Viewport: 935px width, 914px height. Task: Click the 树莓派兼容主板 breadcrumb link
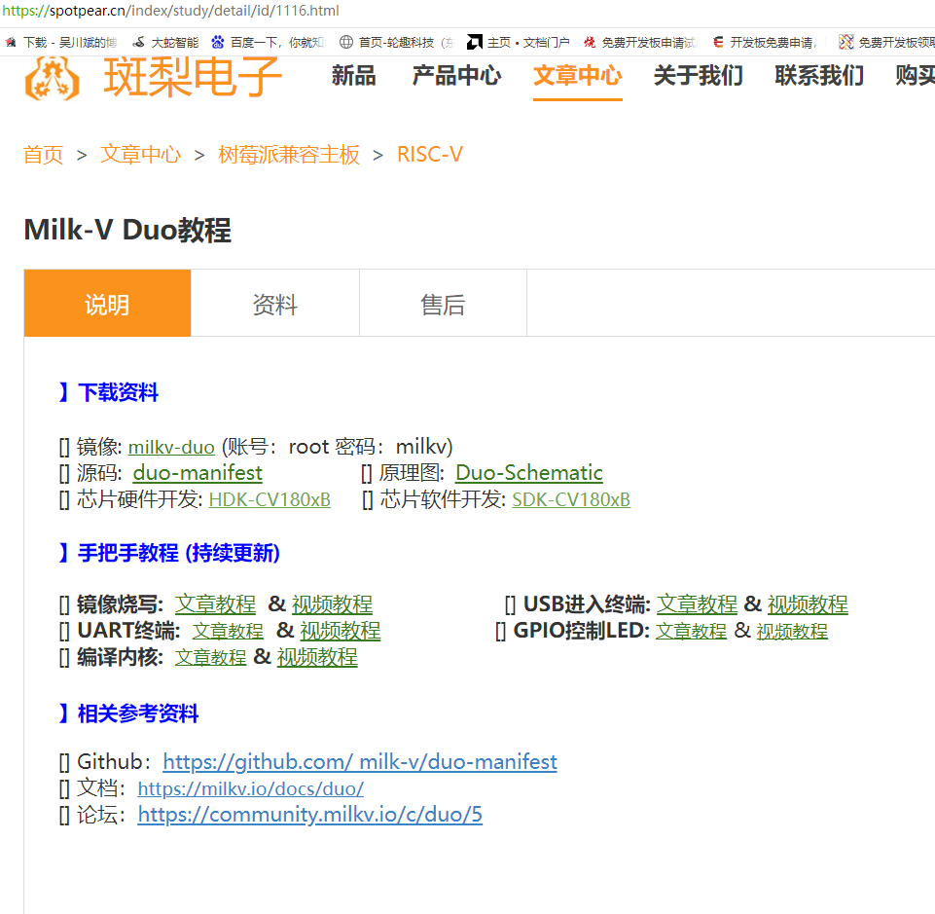pos(289,155)
